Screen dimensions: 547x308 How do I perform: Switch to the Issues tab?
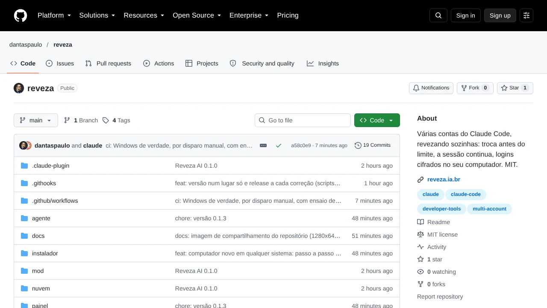pos(60,63)
